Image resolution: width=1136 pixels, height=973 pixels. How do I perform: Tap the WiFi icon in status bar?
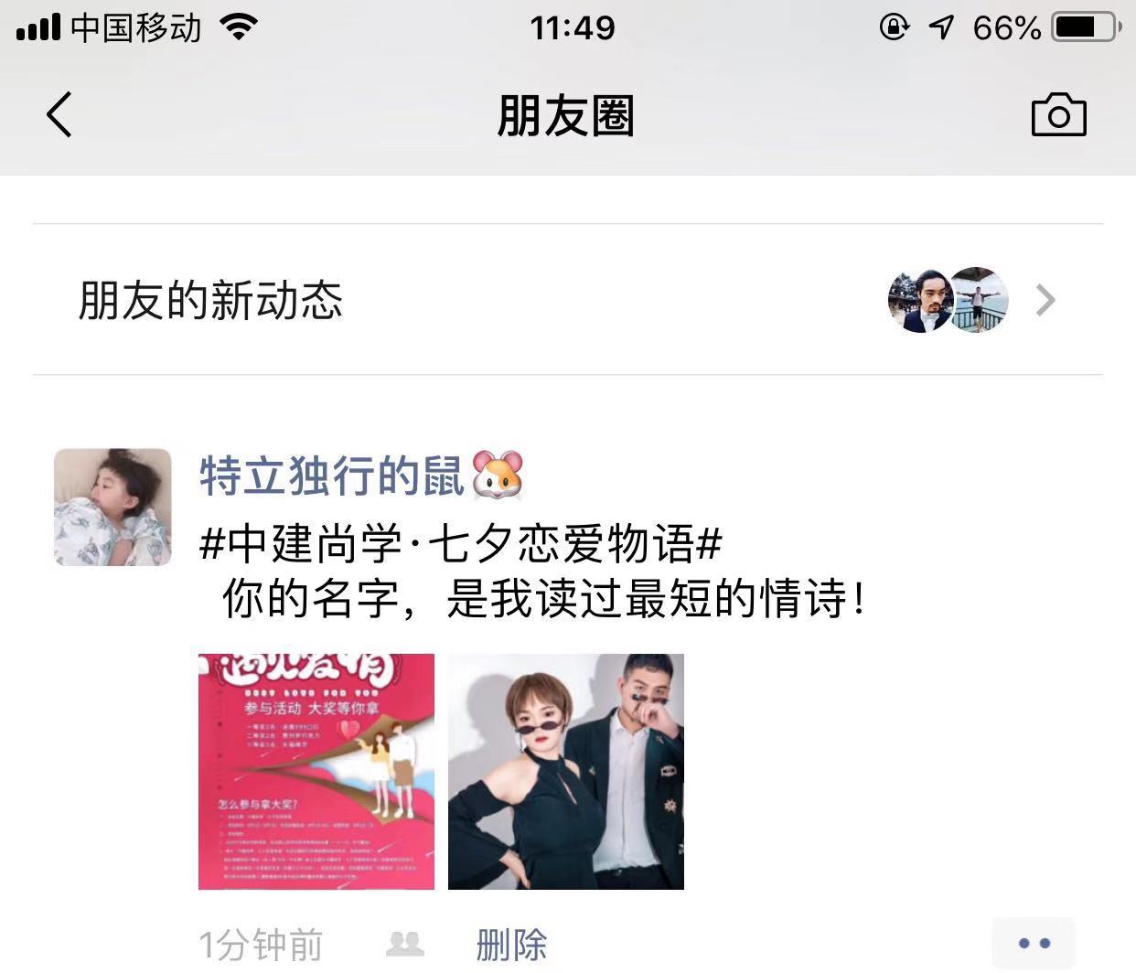click(x=239, y=27)
